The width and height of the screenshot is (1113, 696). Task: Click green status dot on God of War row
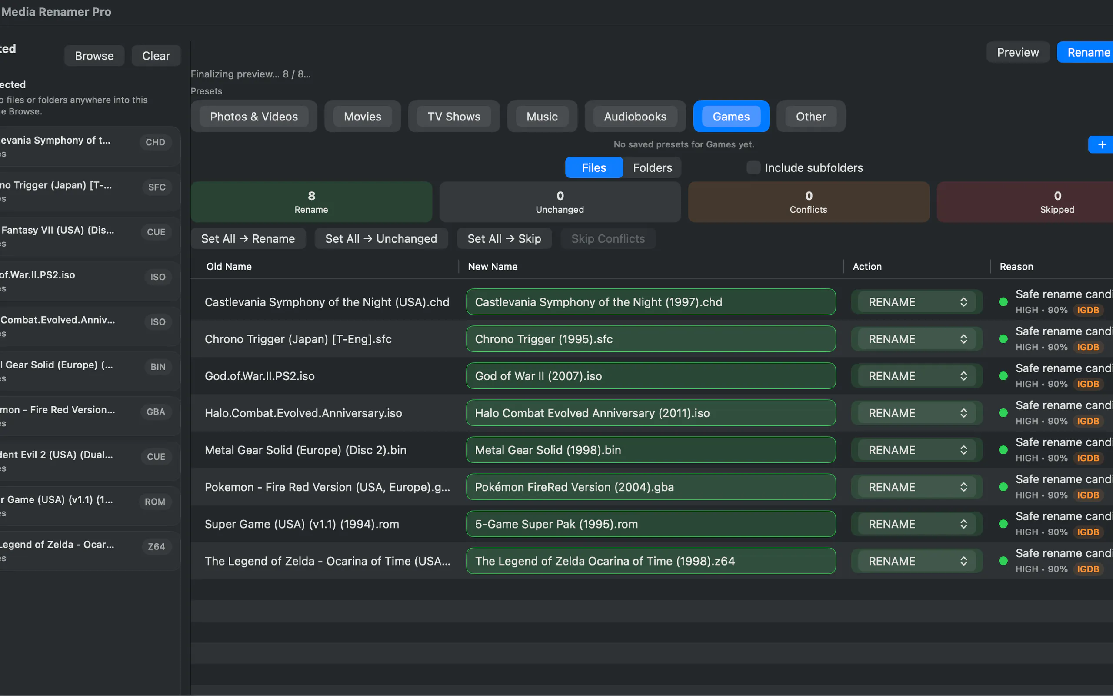(1003, 376)
